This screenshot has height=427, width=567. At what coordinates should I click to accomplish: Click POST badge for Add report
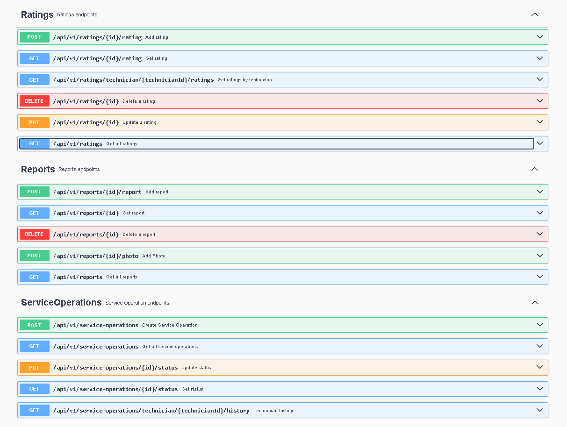click(34, 192)
